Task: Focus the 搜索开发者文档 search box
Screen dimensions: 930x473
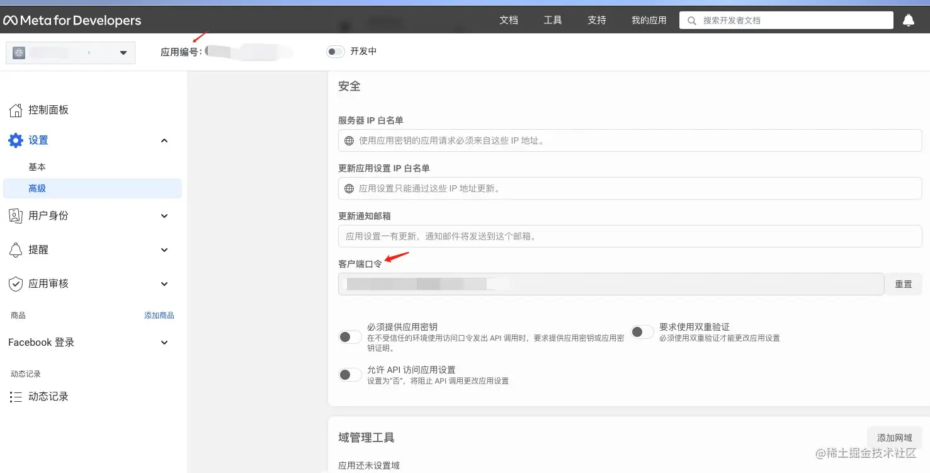Action: [x=786, y=20]
